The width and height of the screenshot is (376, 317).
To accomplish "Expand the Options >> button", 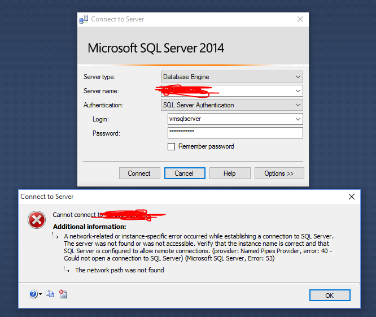I will (279, 173).
